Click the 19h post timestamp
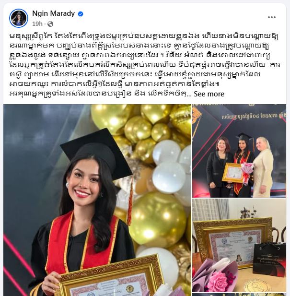This screenshot has height=296, width=290. (37, 24)
